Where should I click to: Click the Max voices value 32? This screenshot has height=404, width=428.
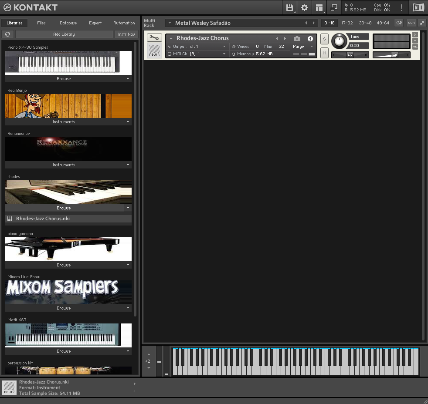tap(281, 46)
